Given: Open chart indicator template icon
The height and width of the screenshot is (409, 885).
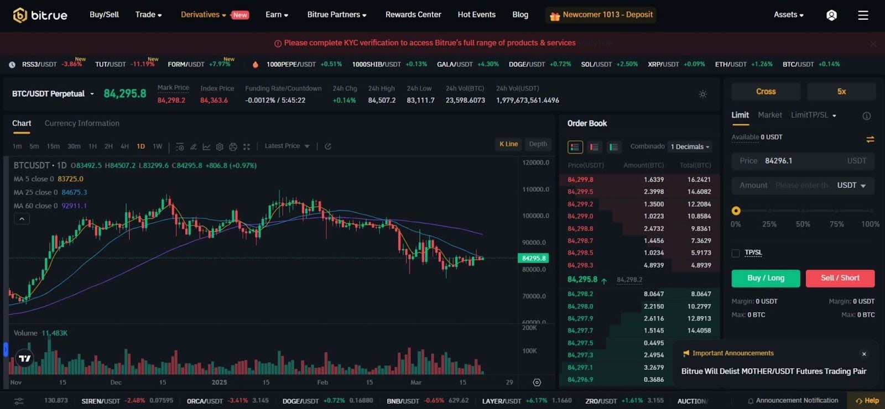Looking at the screenshot, I should [x=180, y=146].
